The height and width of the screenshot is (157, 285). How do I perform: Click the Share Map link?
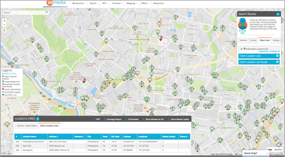click(x=243, y=32)
